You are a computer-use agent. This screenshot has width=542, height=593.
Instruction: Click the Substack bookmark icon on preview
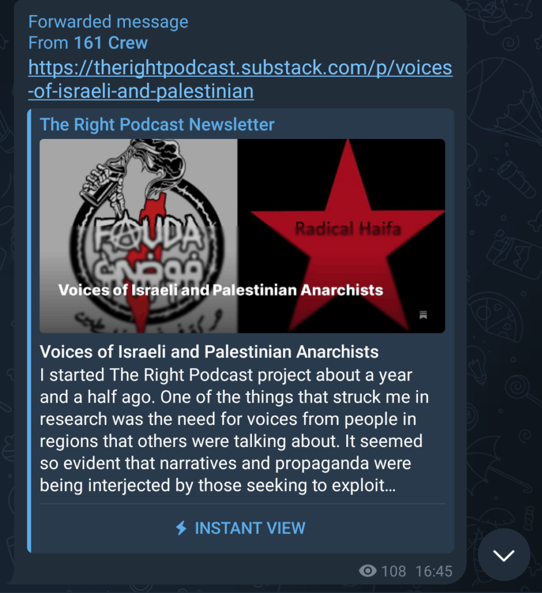[423, 314]
